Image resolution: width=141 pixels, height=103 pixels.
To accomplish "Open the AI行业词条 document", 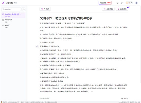I will tap(13, 21).
